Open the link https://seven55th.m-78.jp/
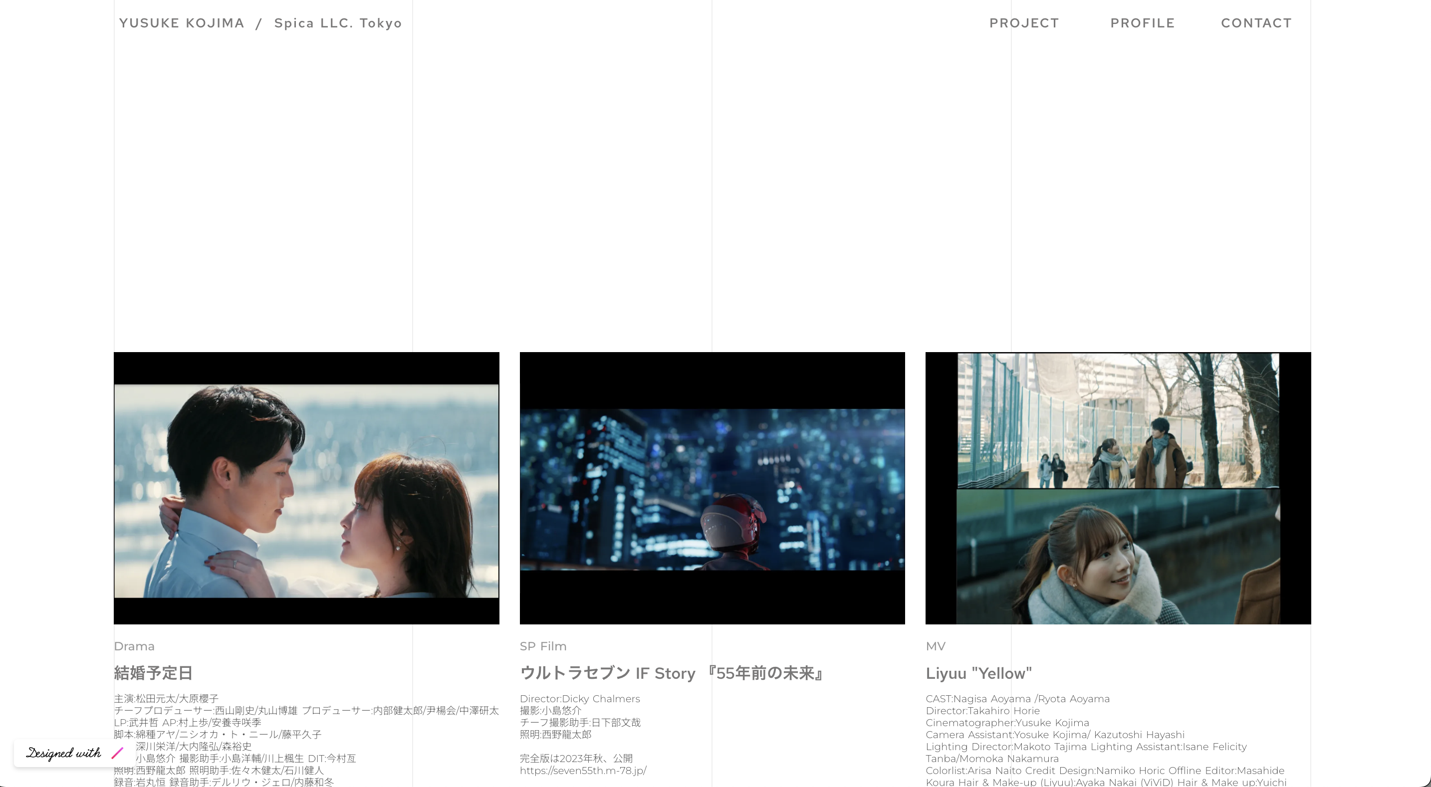Image resolution: width=1431 pixels, height=787 pixels. [x=582, y=771]
